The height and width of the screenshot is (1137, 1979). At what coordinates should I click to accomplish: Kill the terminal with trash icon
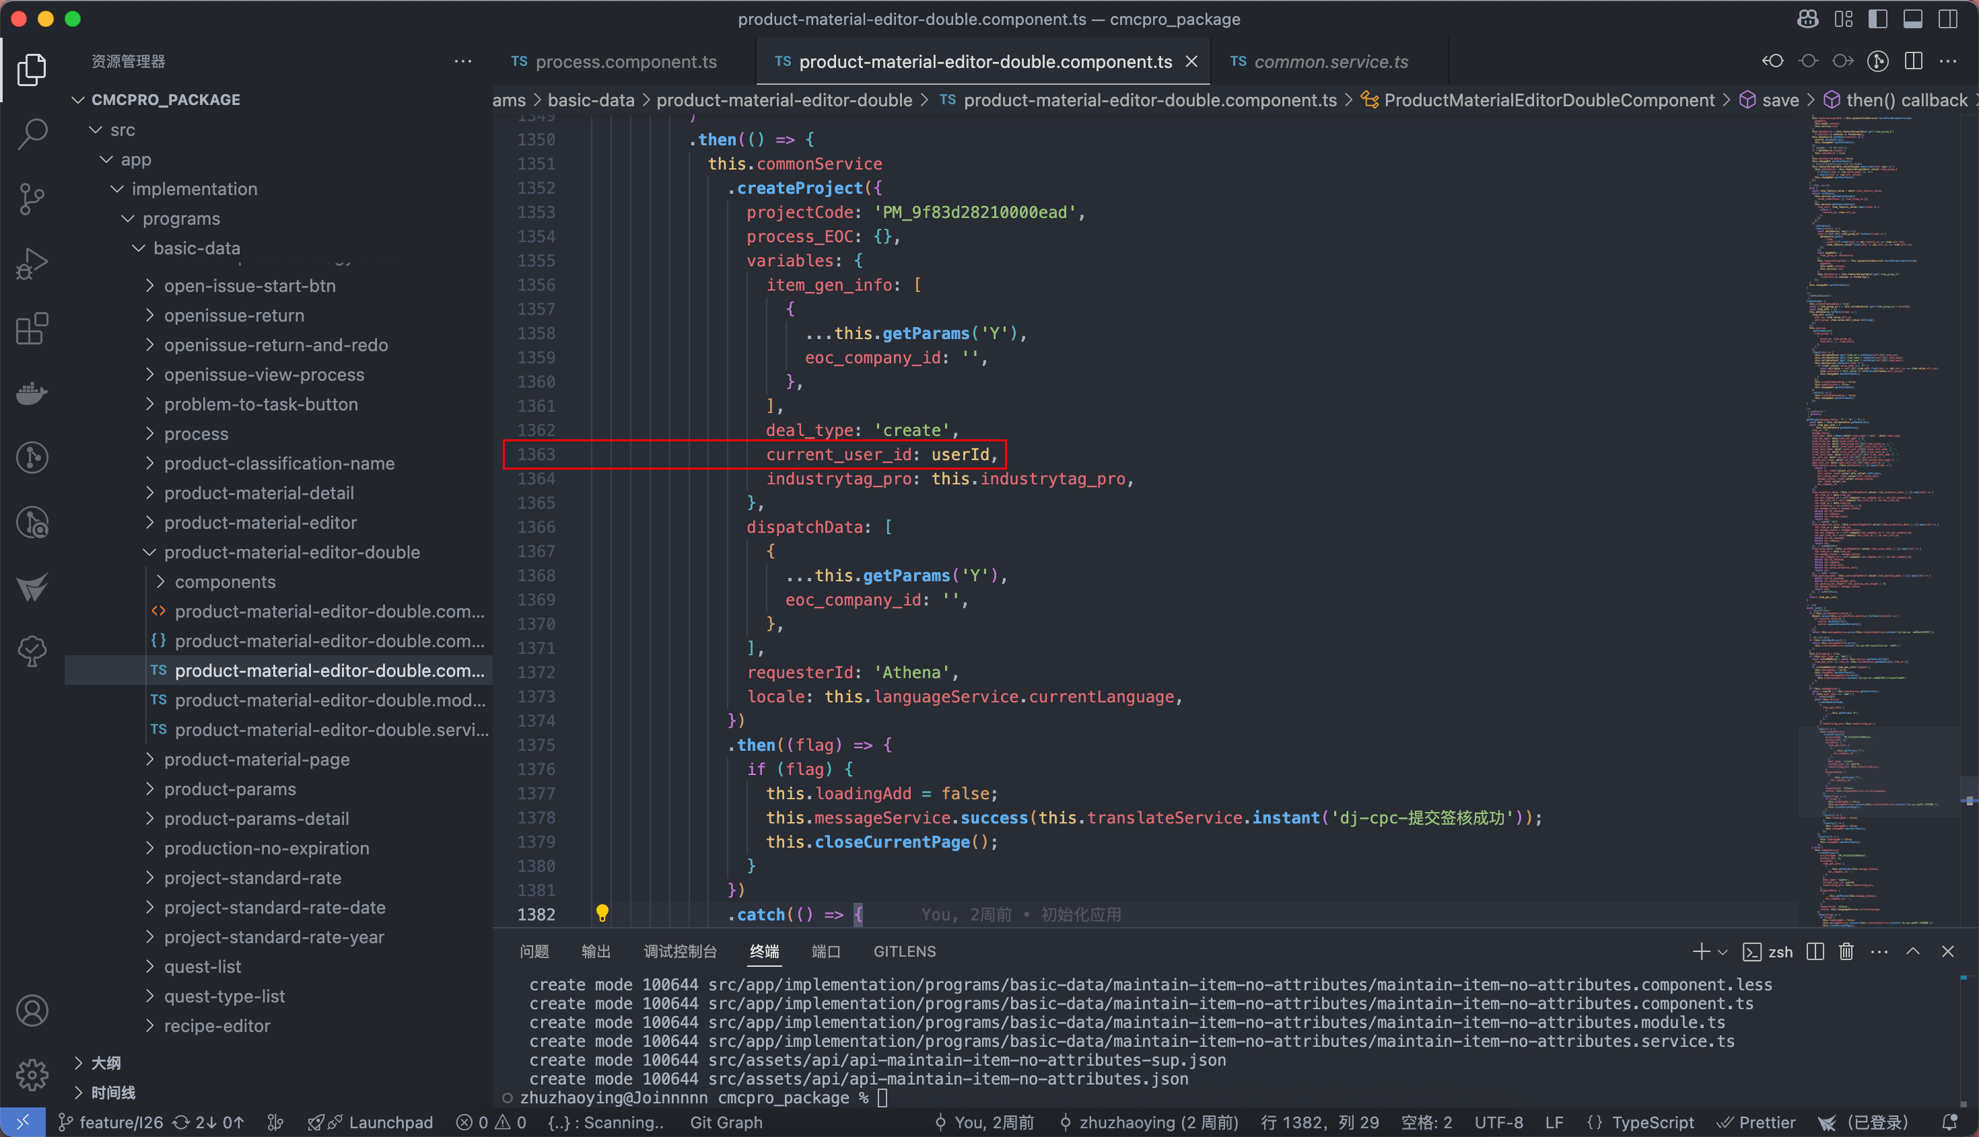point(1846,951)
